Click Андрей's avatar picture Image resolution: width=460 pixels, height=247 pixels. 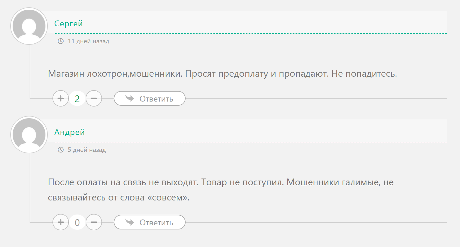29,135
